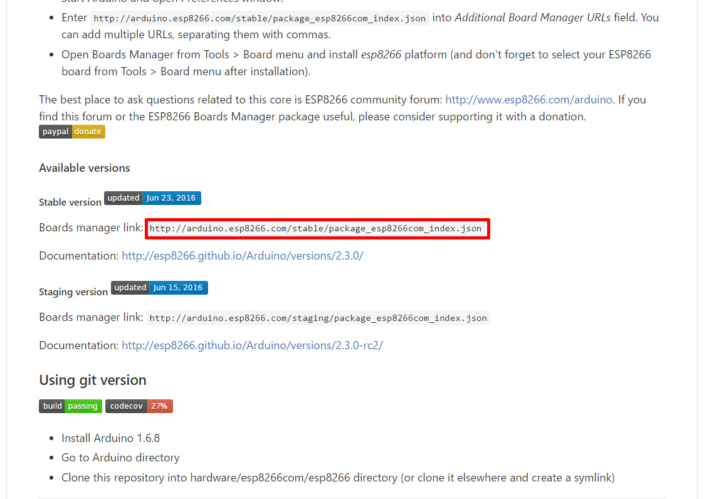Open the build passing badge
The image size is (704, 499).
click(70, 406)
